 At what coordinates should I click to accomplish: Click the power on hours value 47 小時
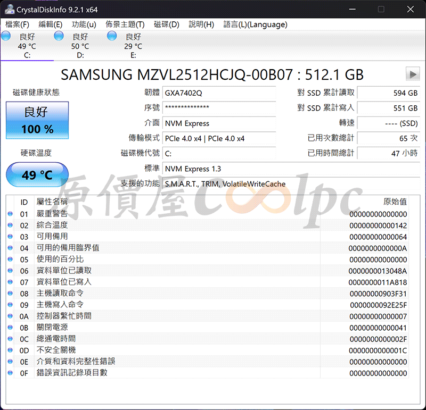(x=389, y=154)
